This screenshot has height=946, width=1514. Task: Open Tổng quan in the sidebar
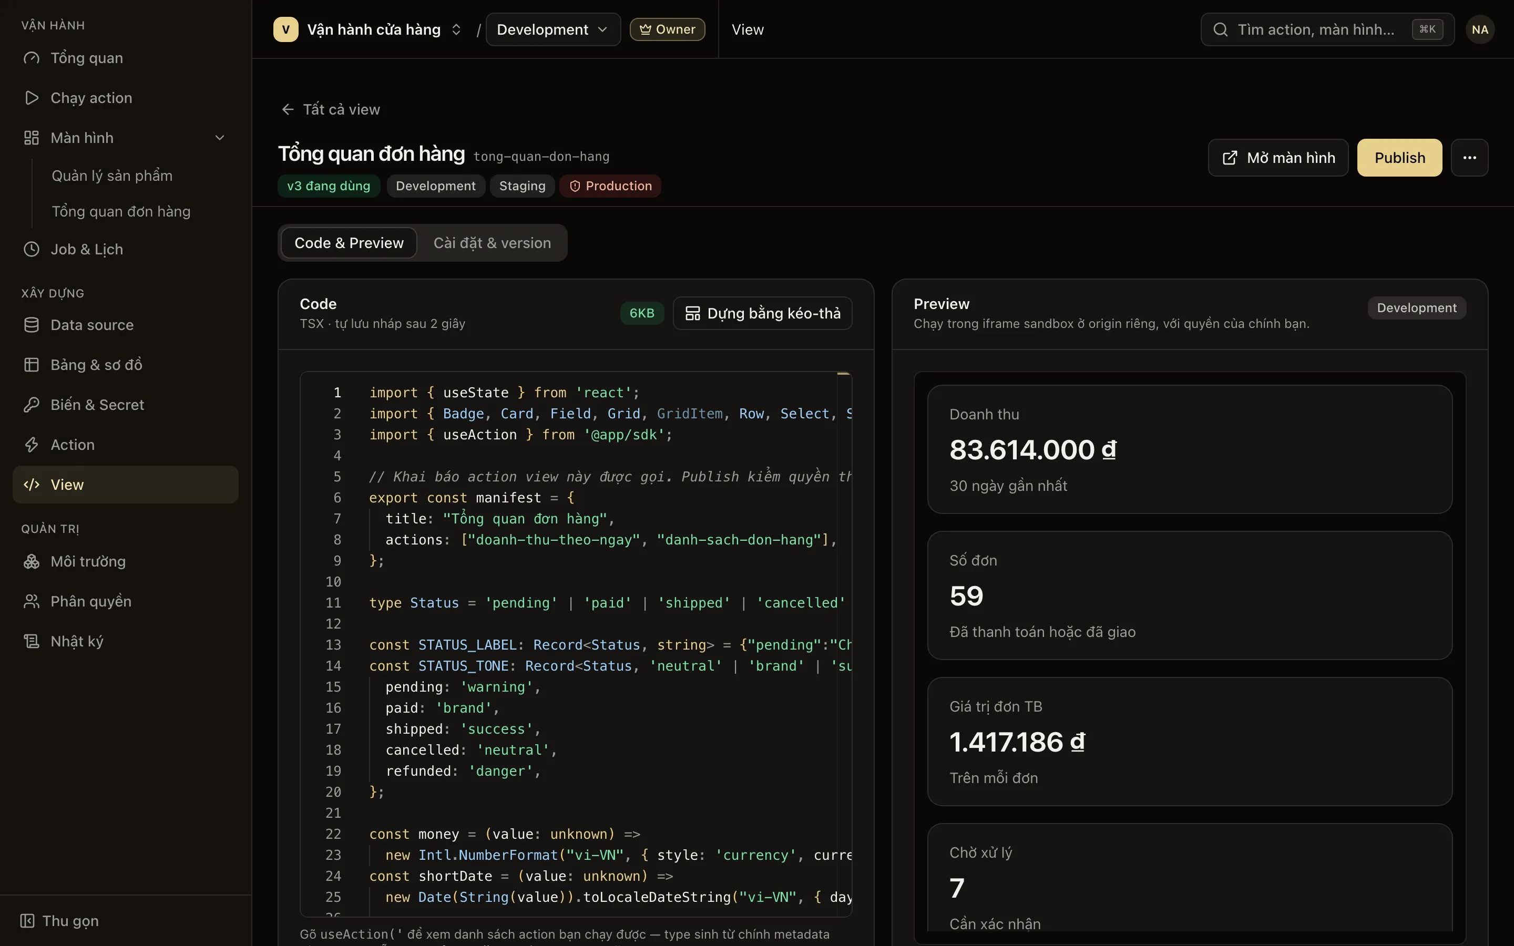tap(125, 58)
